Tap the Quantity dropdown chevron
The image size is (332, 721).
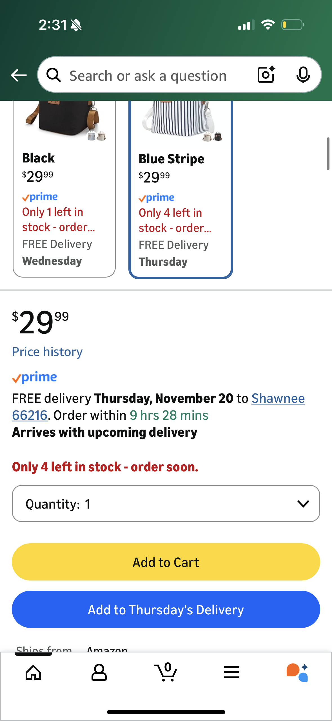tap(303, 504)
